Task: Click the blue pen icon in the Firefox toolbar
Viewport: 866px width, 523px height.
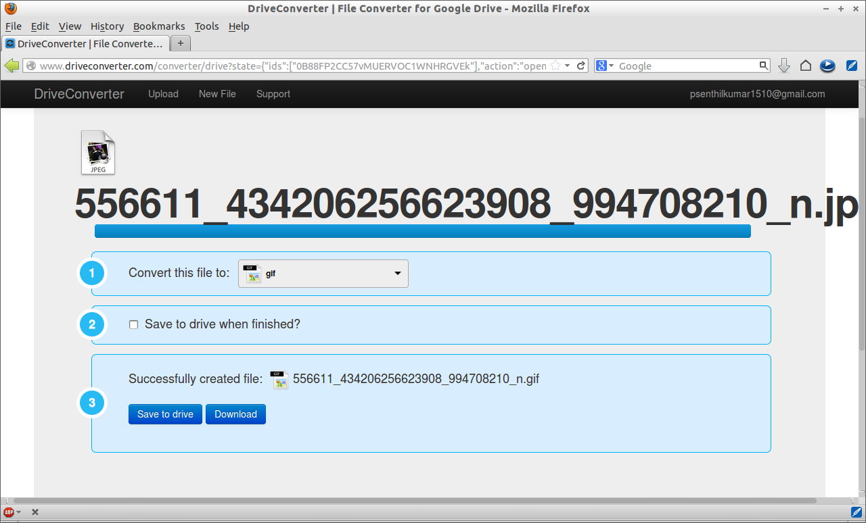Action: [852, 66]
